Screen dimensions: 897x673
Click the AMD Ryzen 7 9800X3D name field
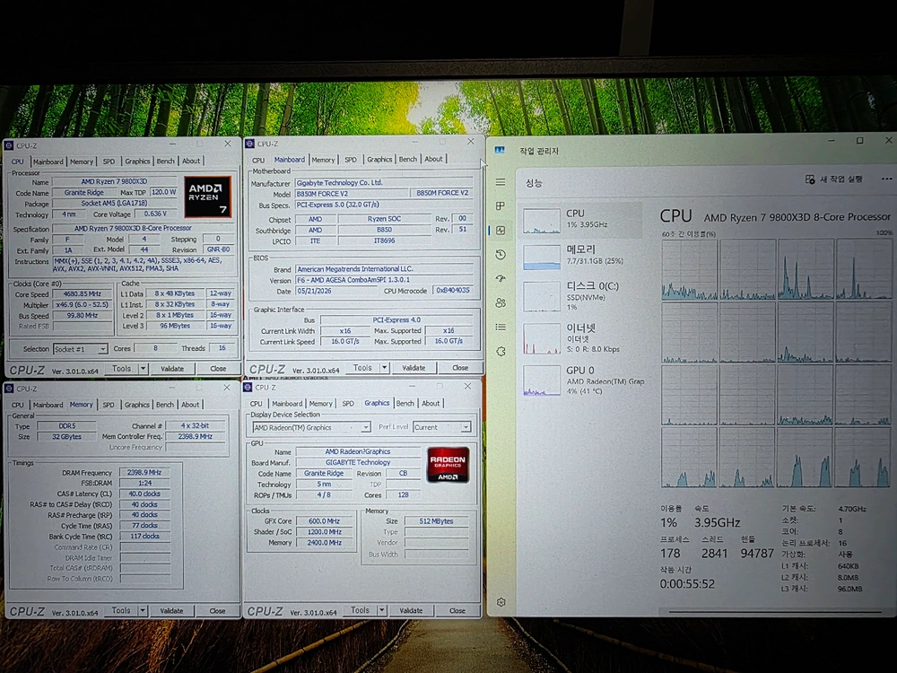tap(114, 181)
